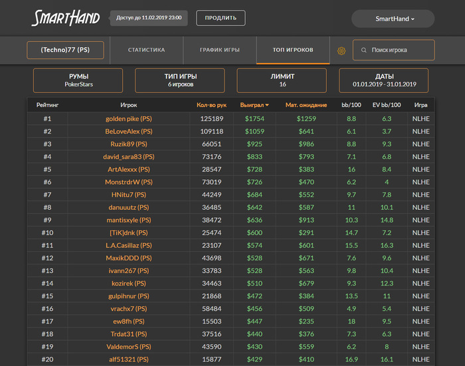Click expectation value $679

tap(306, 283)
